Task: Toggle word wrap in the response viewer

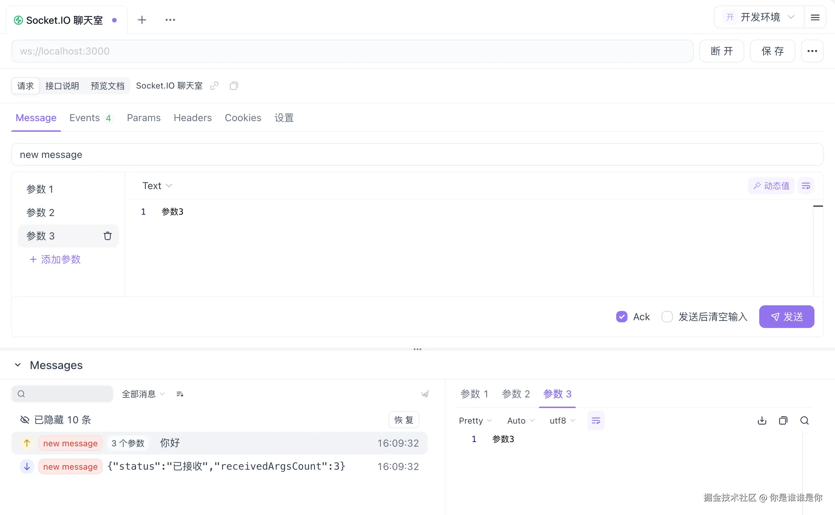Action: pos(596,420)
